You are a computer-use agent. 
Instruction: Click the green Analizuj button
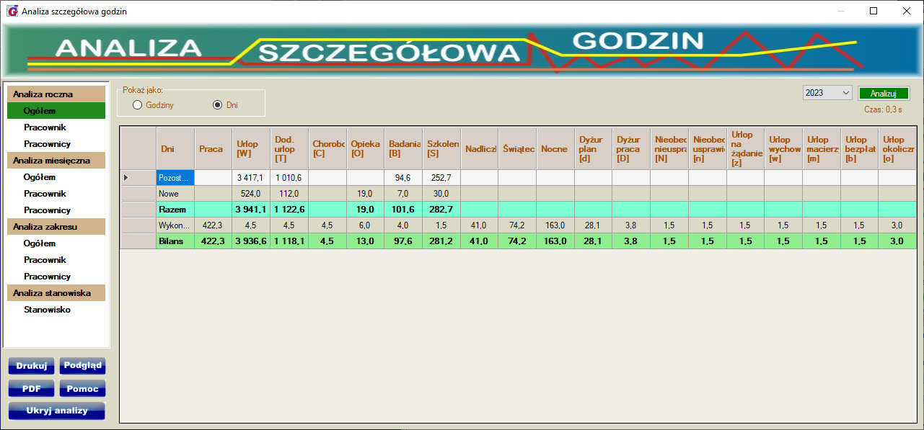[883, 94]
